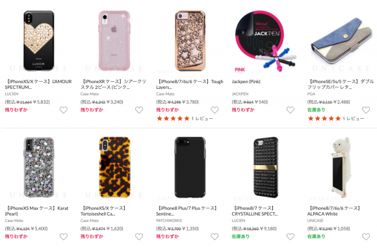
Task: Open the pink glitter iPhoneXR case image
Action: pos(114,40)
